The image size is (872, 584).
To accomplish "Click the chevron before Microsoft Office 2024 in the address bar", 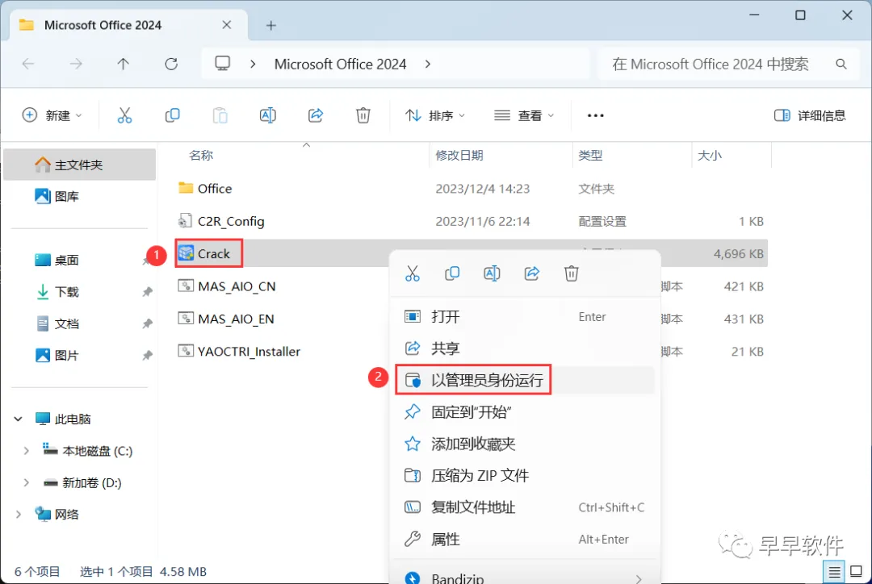I will (x=253, y=64).
